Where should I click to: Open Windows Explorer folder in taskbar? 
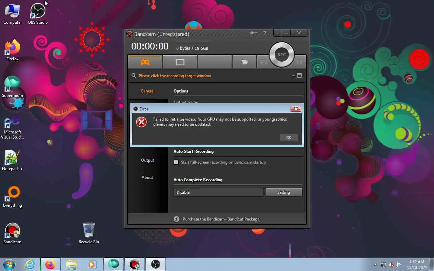(72, 264)
